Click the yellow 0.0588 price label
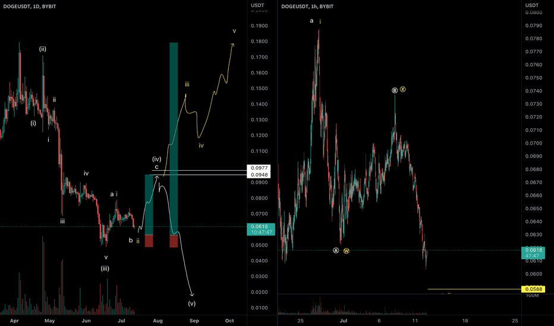 tap(534, 289)
